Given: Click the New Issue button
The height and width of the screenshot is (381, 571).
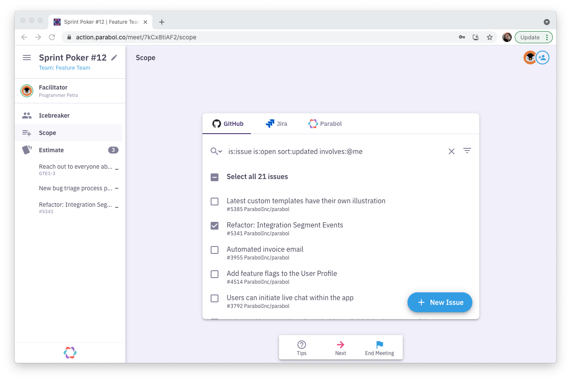Looking at the screenshot, I should [439, 302].
